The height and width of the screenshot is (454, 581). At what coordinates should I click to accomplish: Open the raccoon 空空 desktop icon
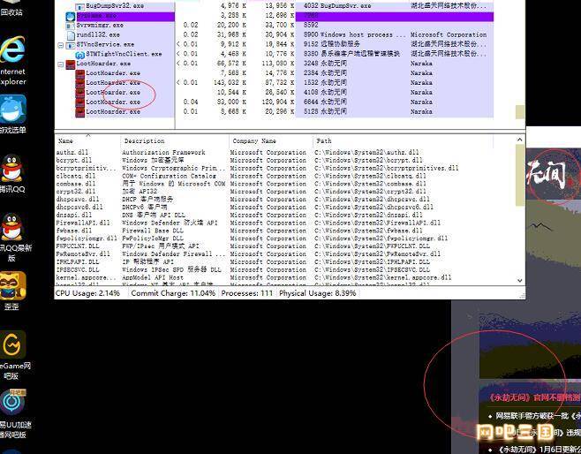pos(12,285)
